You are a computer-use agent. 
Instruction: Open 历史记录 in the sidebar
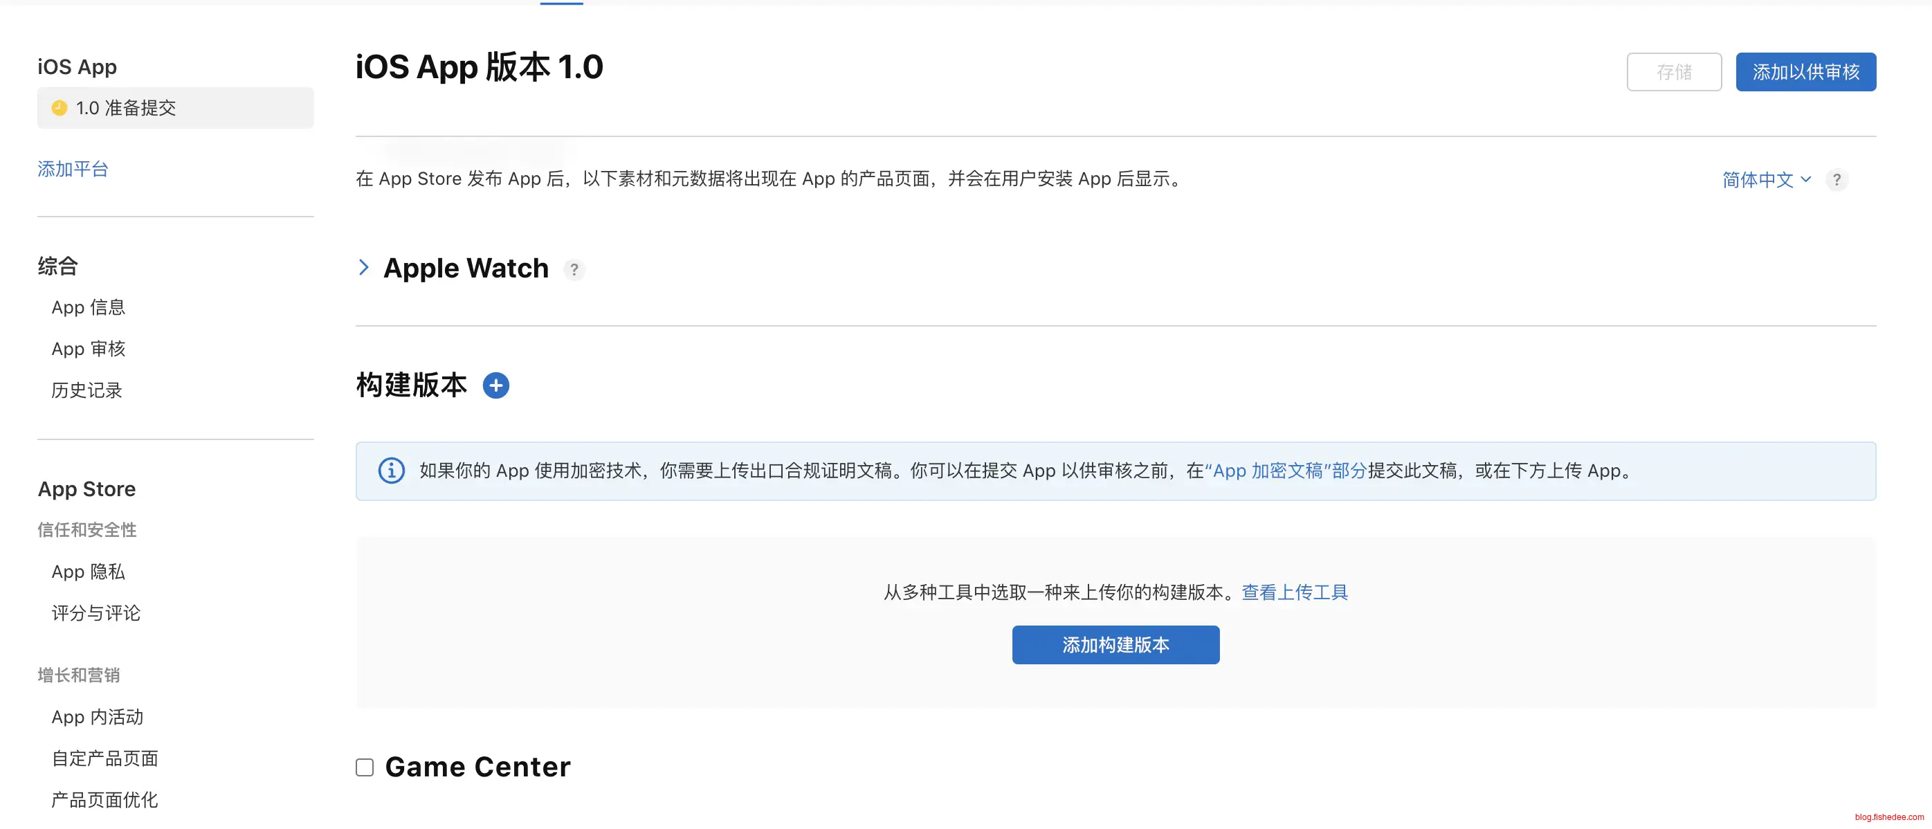(x=87, y=390)
